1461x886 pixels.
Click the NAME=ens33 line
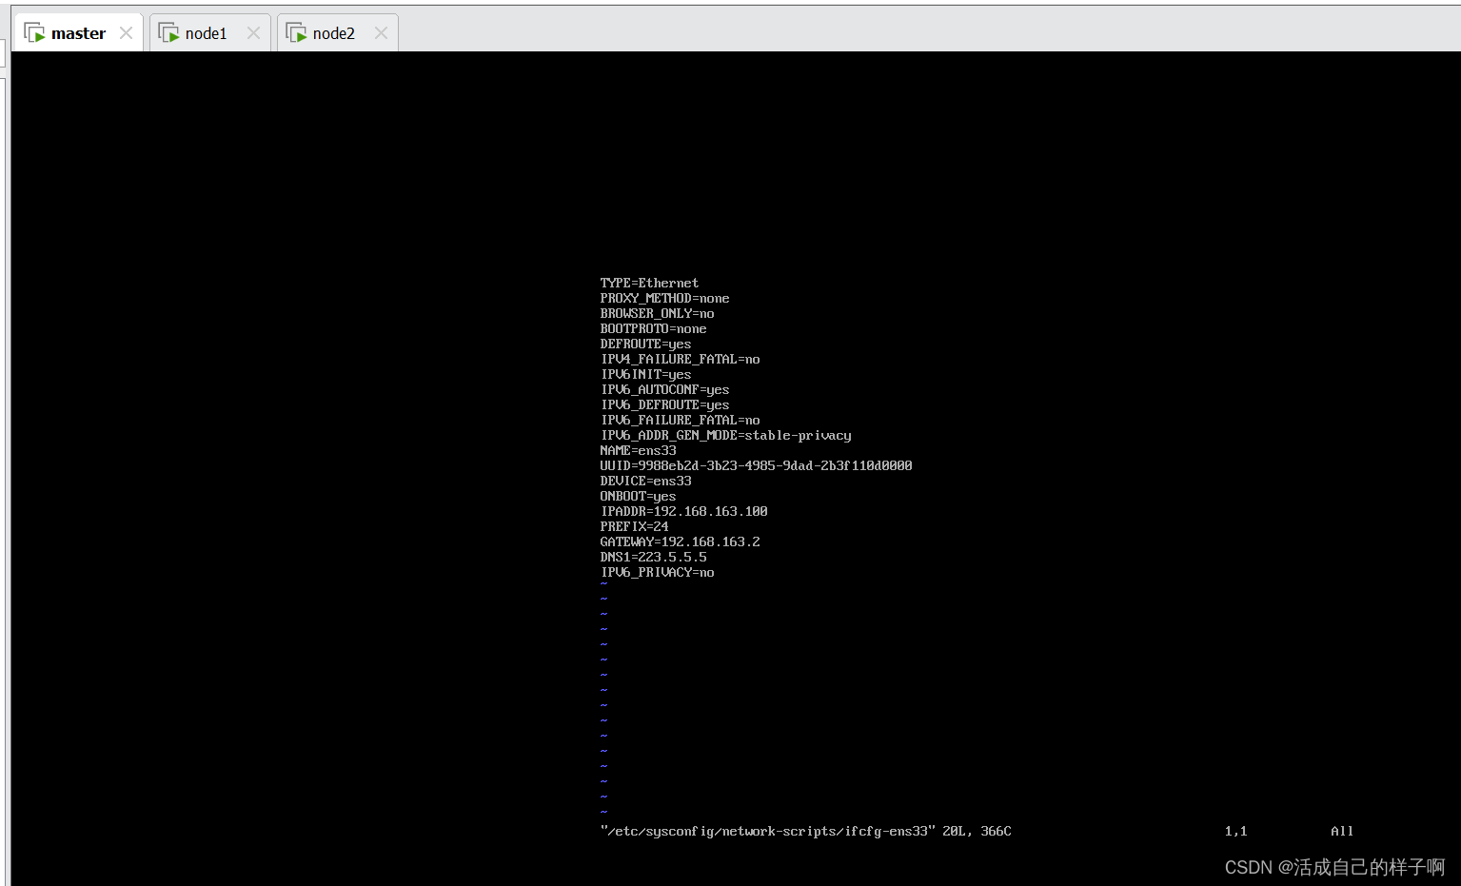click(x=638, y=450)
